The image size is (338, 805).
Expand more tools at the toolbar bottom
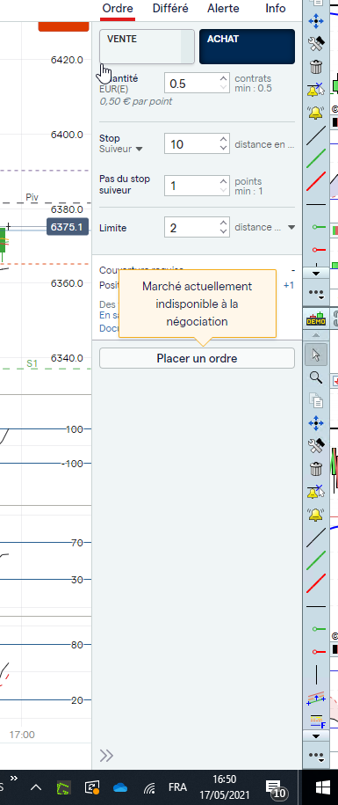tap(316, 757)
